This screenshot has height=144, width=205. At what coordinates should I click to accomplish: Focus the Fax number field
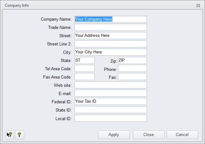pyautogui.click(x=132, y=77)
